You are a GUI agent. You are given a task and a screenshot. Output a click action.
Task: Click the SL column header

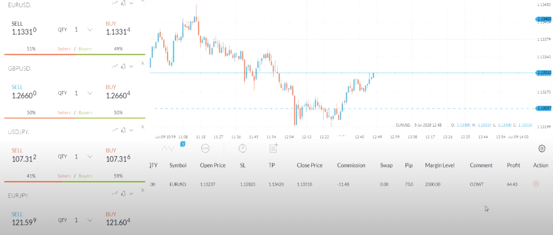(243, 165)
